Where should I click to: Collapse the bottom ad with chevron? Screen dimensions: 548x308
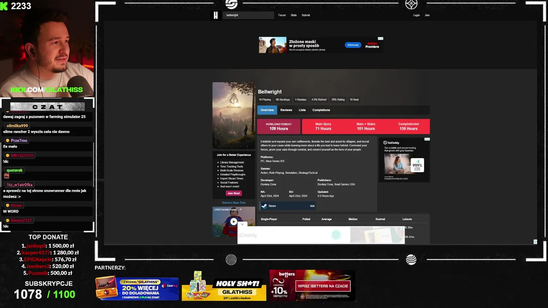tap(242, 224)
